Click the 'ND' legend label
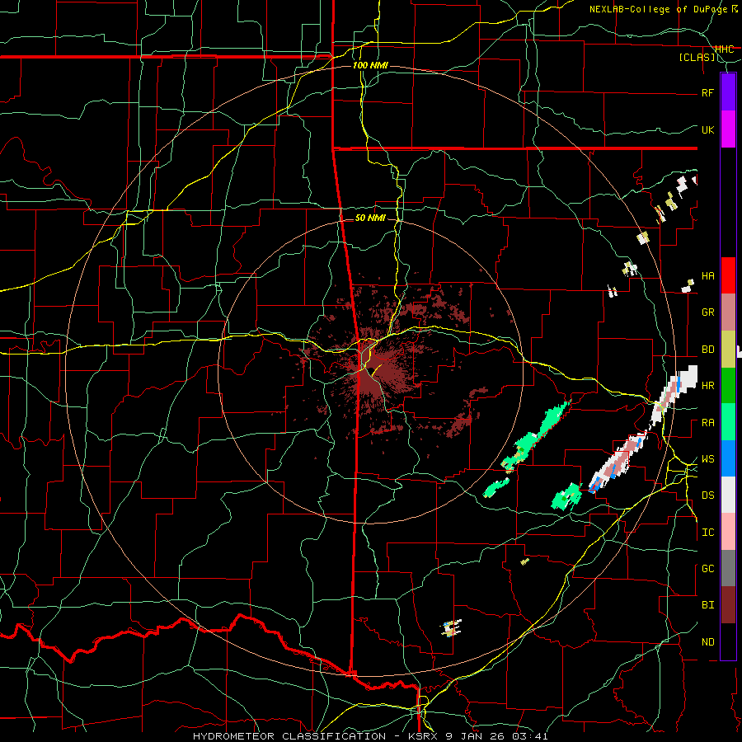Screen dimensions: 742x742 [x=707, y=642]
